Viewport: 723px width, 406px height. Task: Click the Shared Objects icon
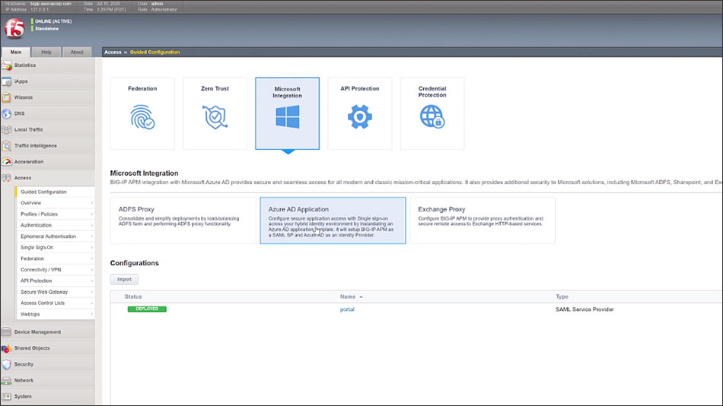[6, 348]
